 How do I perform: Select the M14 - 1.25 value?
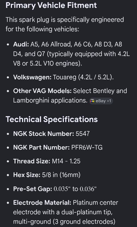click(x=66, y=161)
